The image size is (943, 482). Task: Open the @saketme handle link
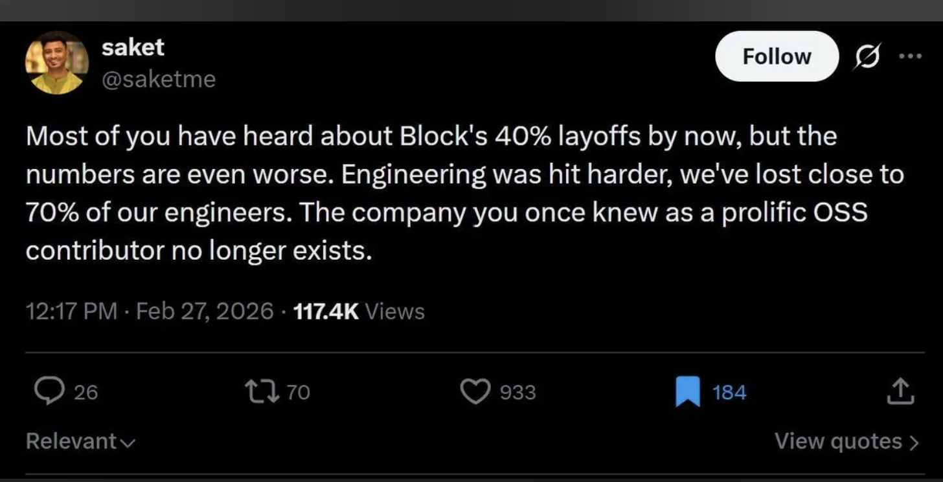coord(158,80)
